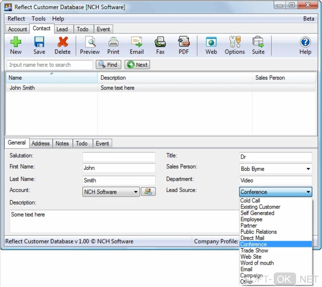Pick Email in the lead source list

[276, 269]
